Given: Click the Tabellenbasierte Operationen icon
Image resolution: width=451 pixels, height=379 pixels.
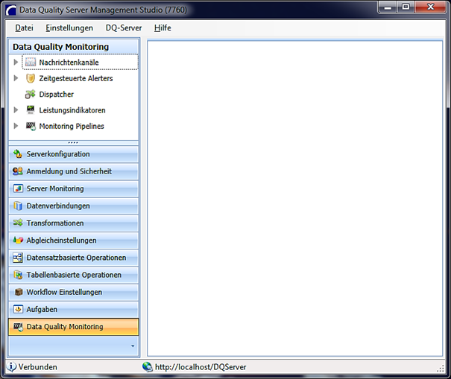Looking at the screenshot, I should click(x=18, y=275).
